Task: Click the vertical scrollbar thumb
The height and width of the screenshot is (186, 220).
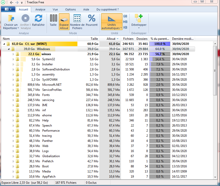Action: click(215, 71)
